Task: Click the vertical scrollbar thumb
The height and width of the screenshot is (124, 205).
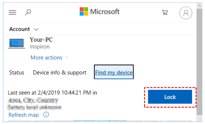Action: 199,62
